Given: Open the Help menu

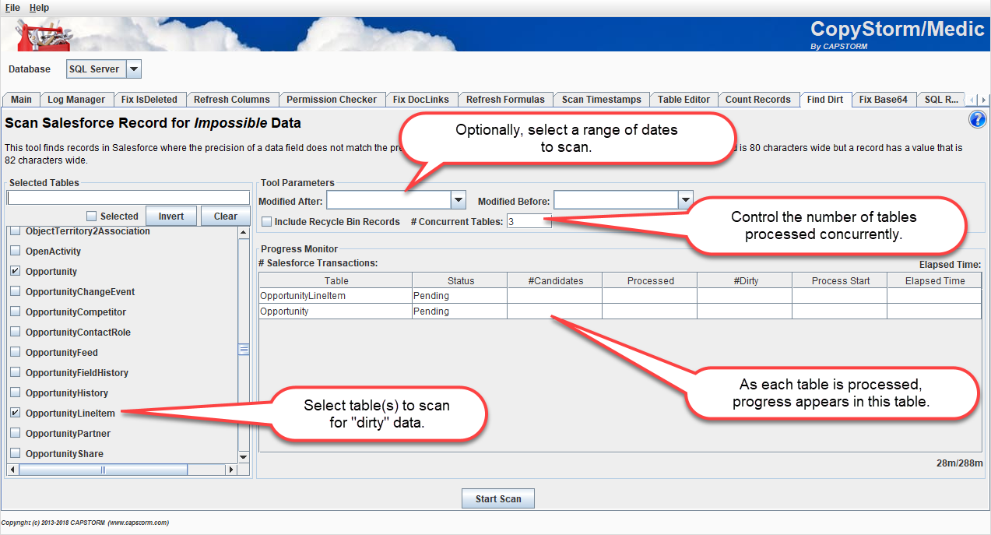Looking at the screenshot, I should point(39,7).
